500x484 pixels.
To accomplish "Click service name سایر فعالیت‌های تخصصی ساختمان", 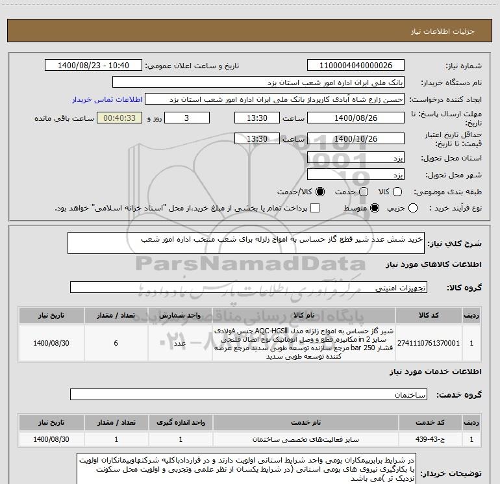I will [305, 439].
